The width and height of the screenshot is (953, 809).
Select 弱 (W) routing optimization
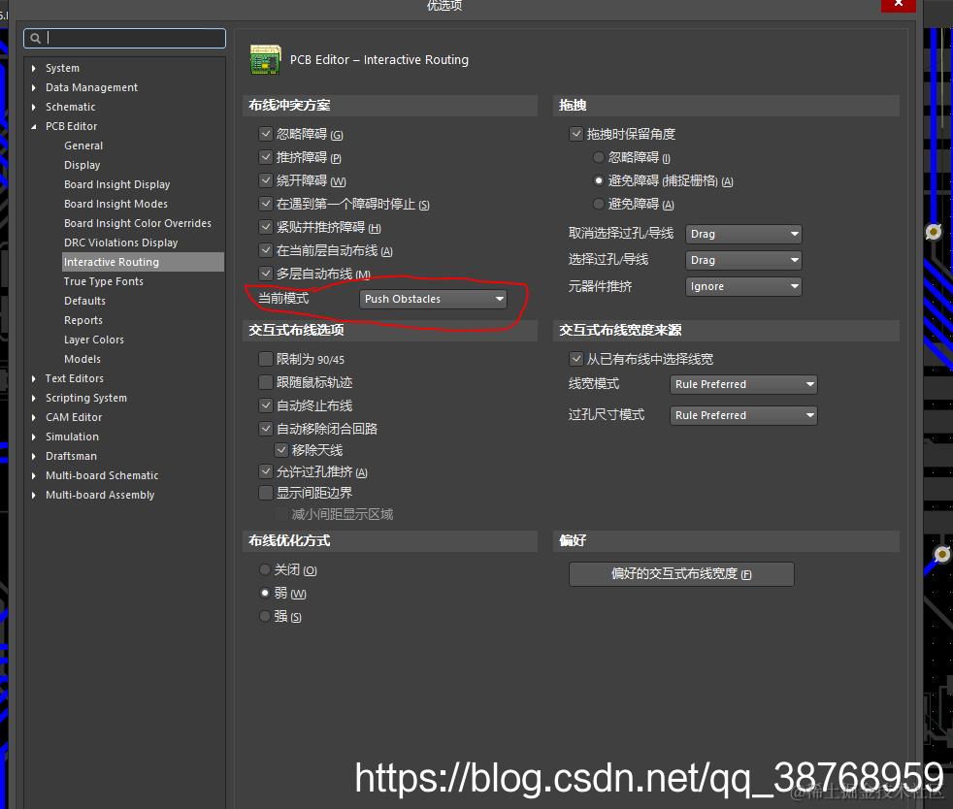pyautogui.click(x=265, y=593)
